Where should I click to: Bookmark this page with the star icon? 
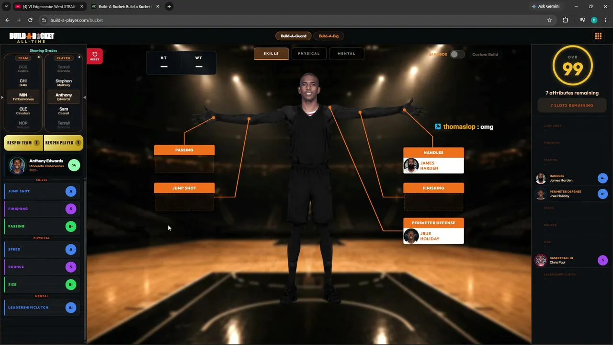click(549, 20)
